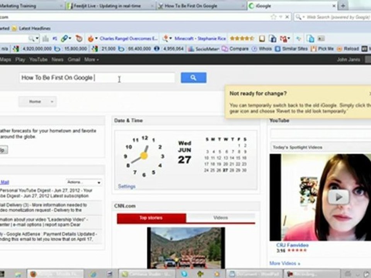Click the Similar Sites toolbar button
Image resolution: width=371 pixels, height=278 pixels.
291,49
